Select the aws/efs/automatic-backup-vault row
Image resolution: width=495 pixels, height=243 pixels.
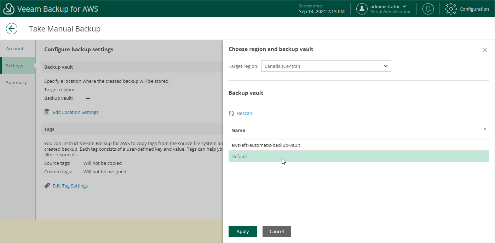pyautogui.click(x=359, y=145)
